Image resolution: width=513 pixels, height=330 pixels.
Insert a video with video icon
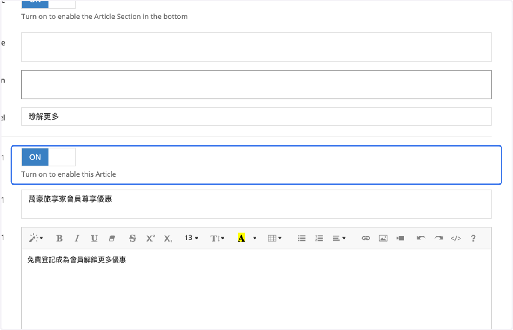click(x=401, y=238)
